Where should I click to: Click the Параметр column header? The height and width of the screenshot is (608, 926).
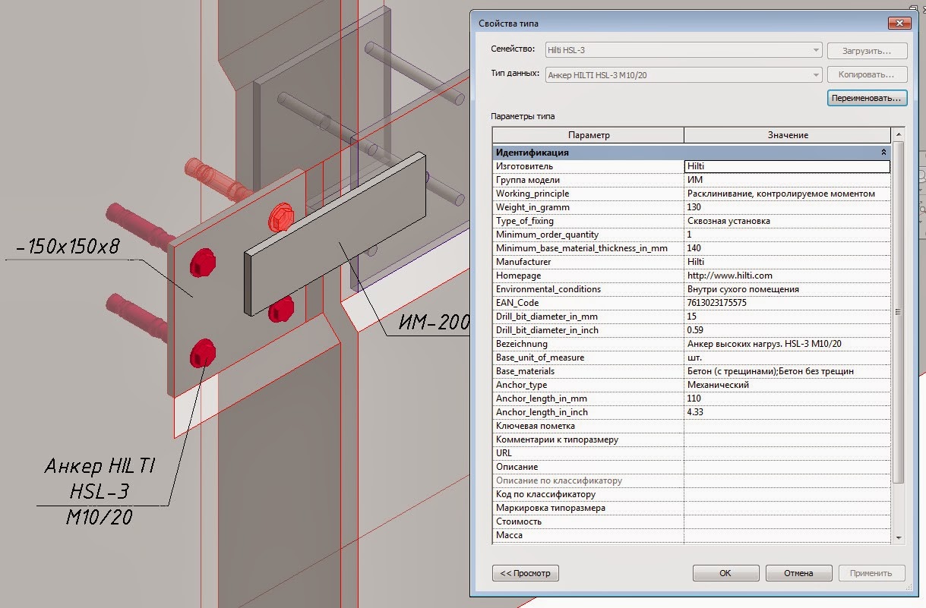[589, 135]
